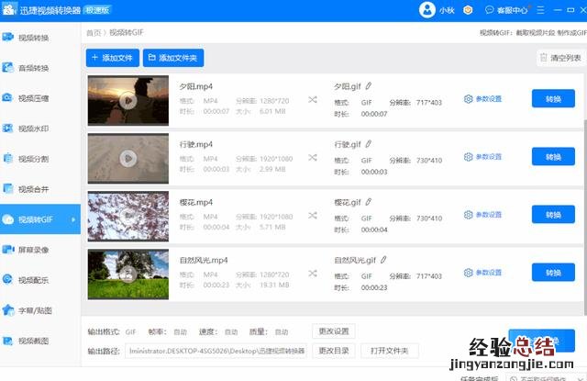Click the shuffle arrows icon in 行驶.mp4 row
The height and width of the screenshot is (381, 587).
coord(312,157)
